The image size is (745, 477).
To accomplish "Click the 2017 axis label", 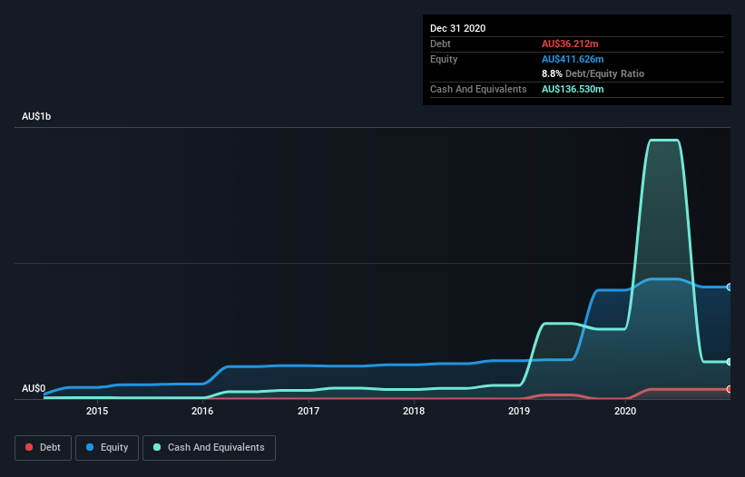I will click(x=309, y=411).
